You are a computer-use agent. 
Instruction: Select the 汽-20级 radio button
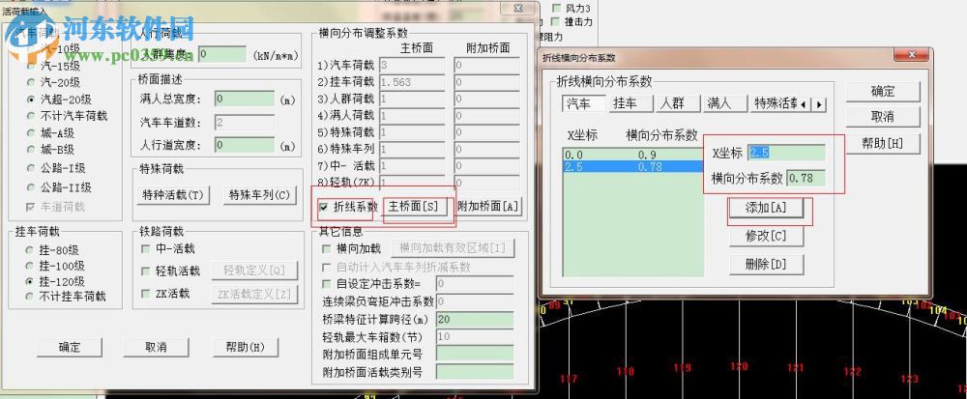pyautogui.click(x=30, y=82)
